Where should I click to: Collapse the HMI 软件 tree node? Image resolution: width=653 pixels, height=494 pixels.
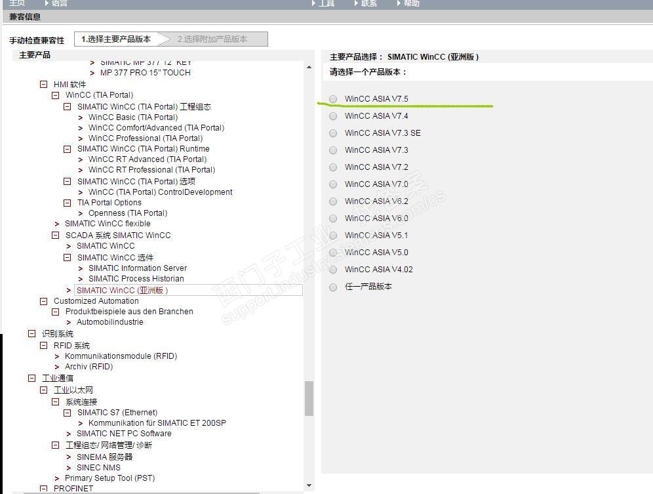(43, 84)
